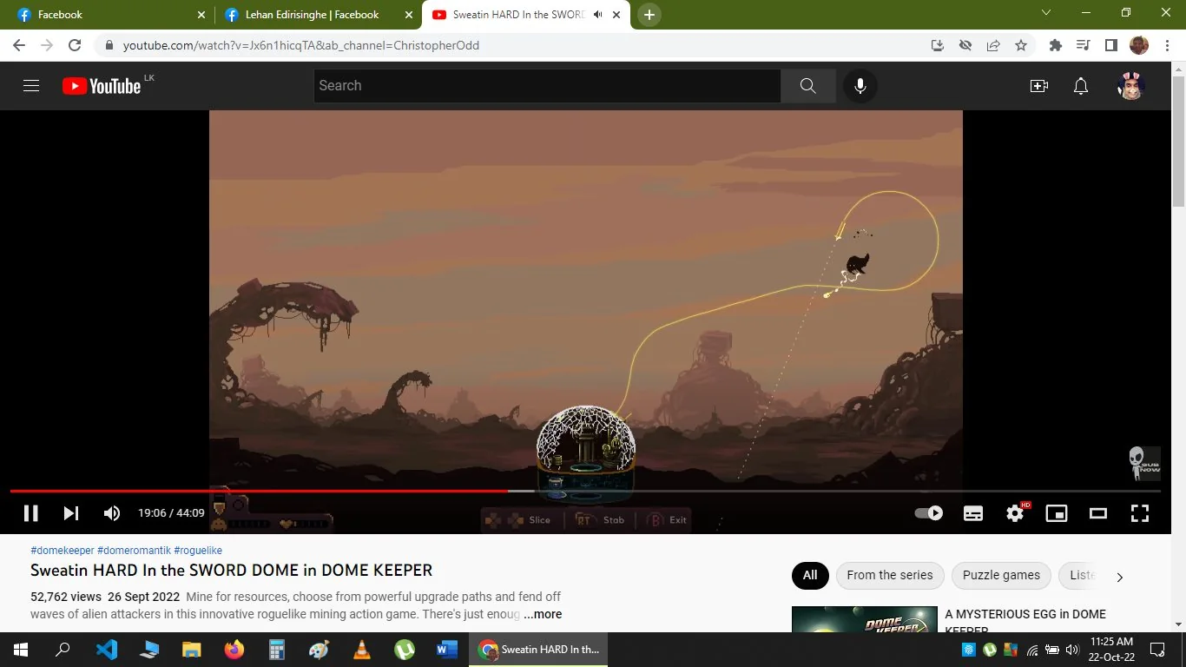Bookmark this page with the star
Viewport: 1186px width, 667px height.
(1021, 45)
